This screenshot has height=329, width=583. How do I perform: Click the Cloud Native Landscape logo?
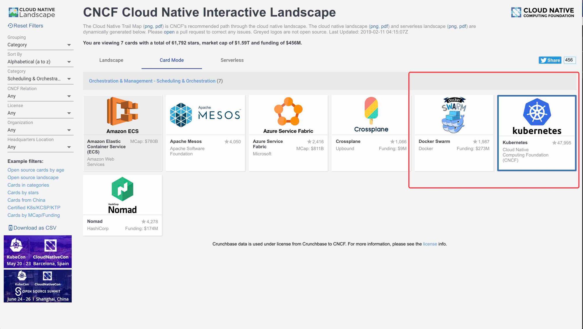pyautogui.click(x=31, y=13)
